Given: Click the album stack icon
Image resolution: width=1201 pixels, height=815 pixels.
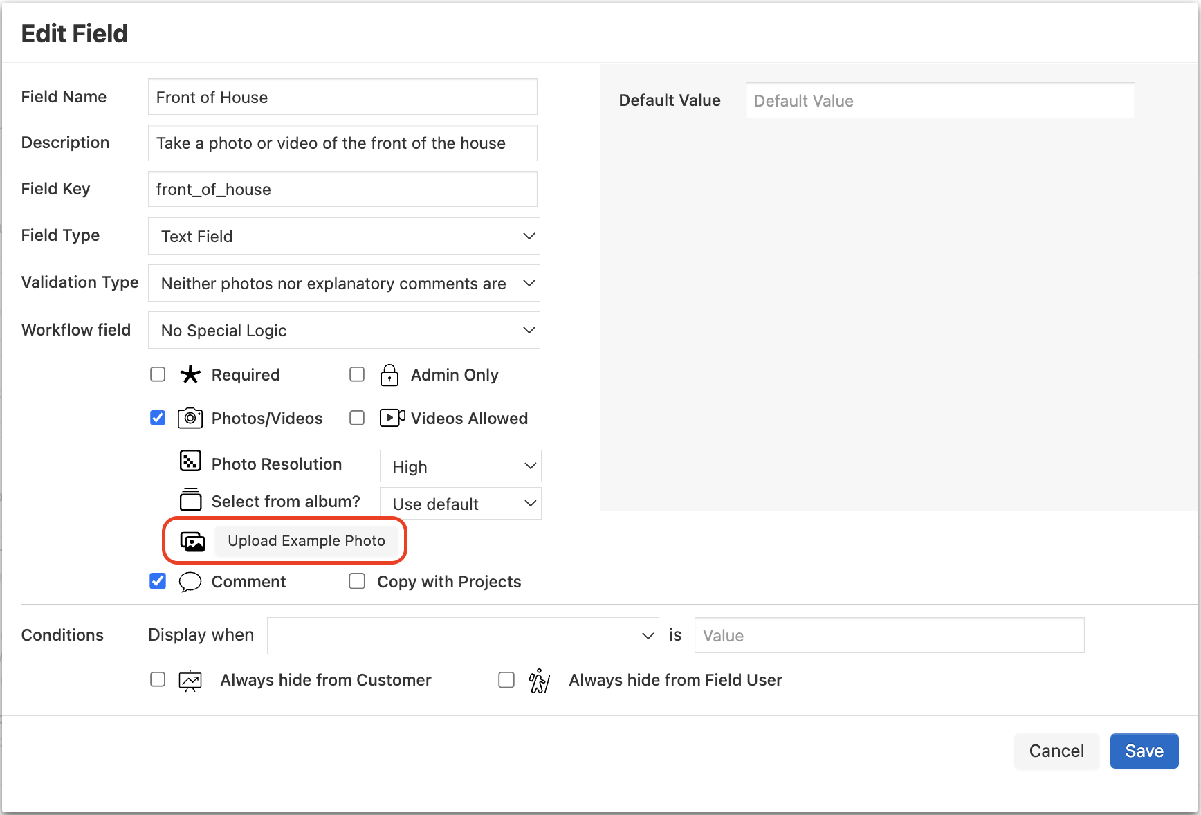Looking at the screenshot, I should 190,500.
